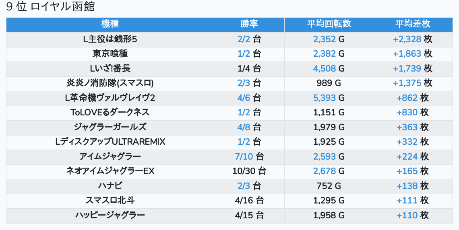Click 炎炎ノ消防隊(スマスロ) in the table
This screenshot has width=459, height=230.
pyautogui.click(x=110, y=83)
